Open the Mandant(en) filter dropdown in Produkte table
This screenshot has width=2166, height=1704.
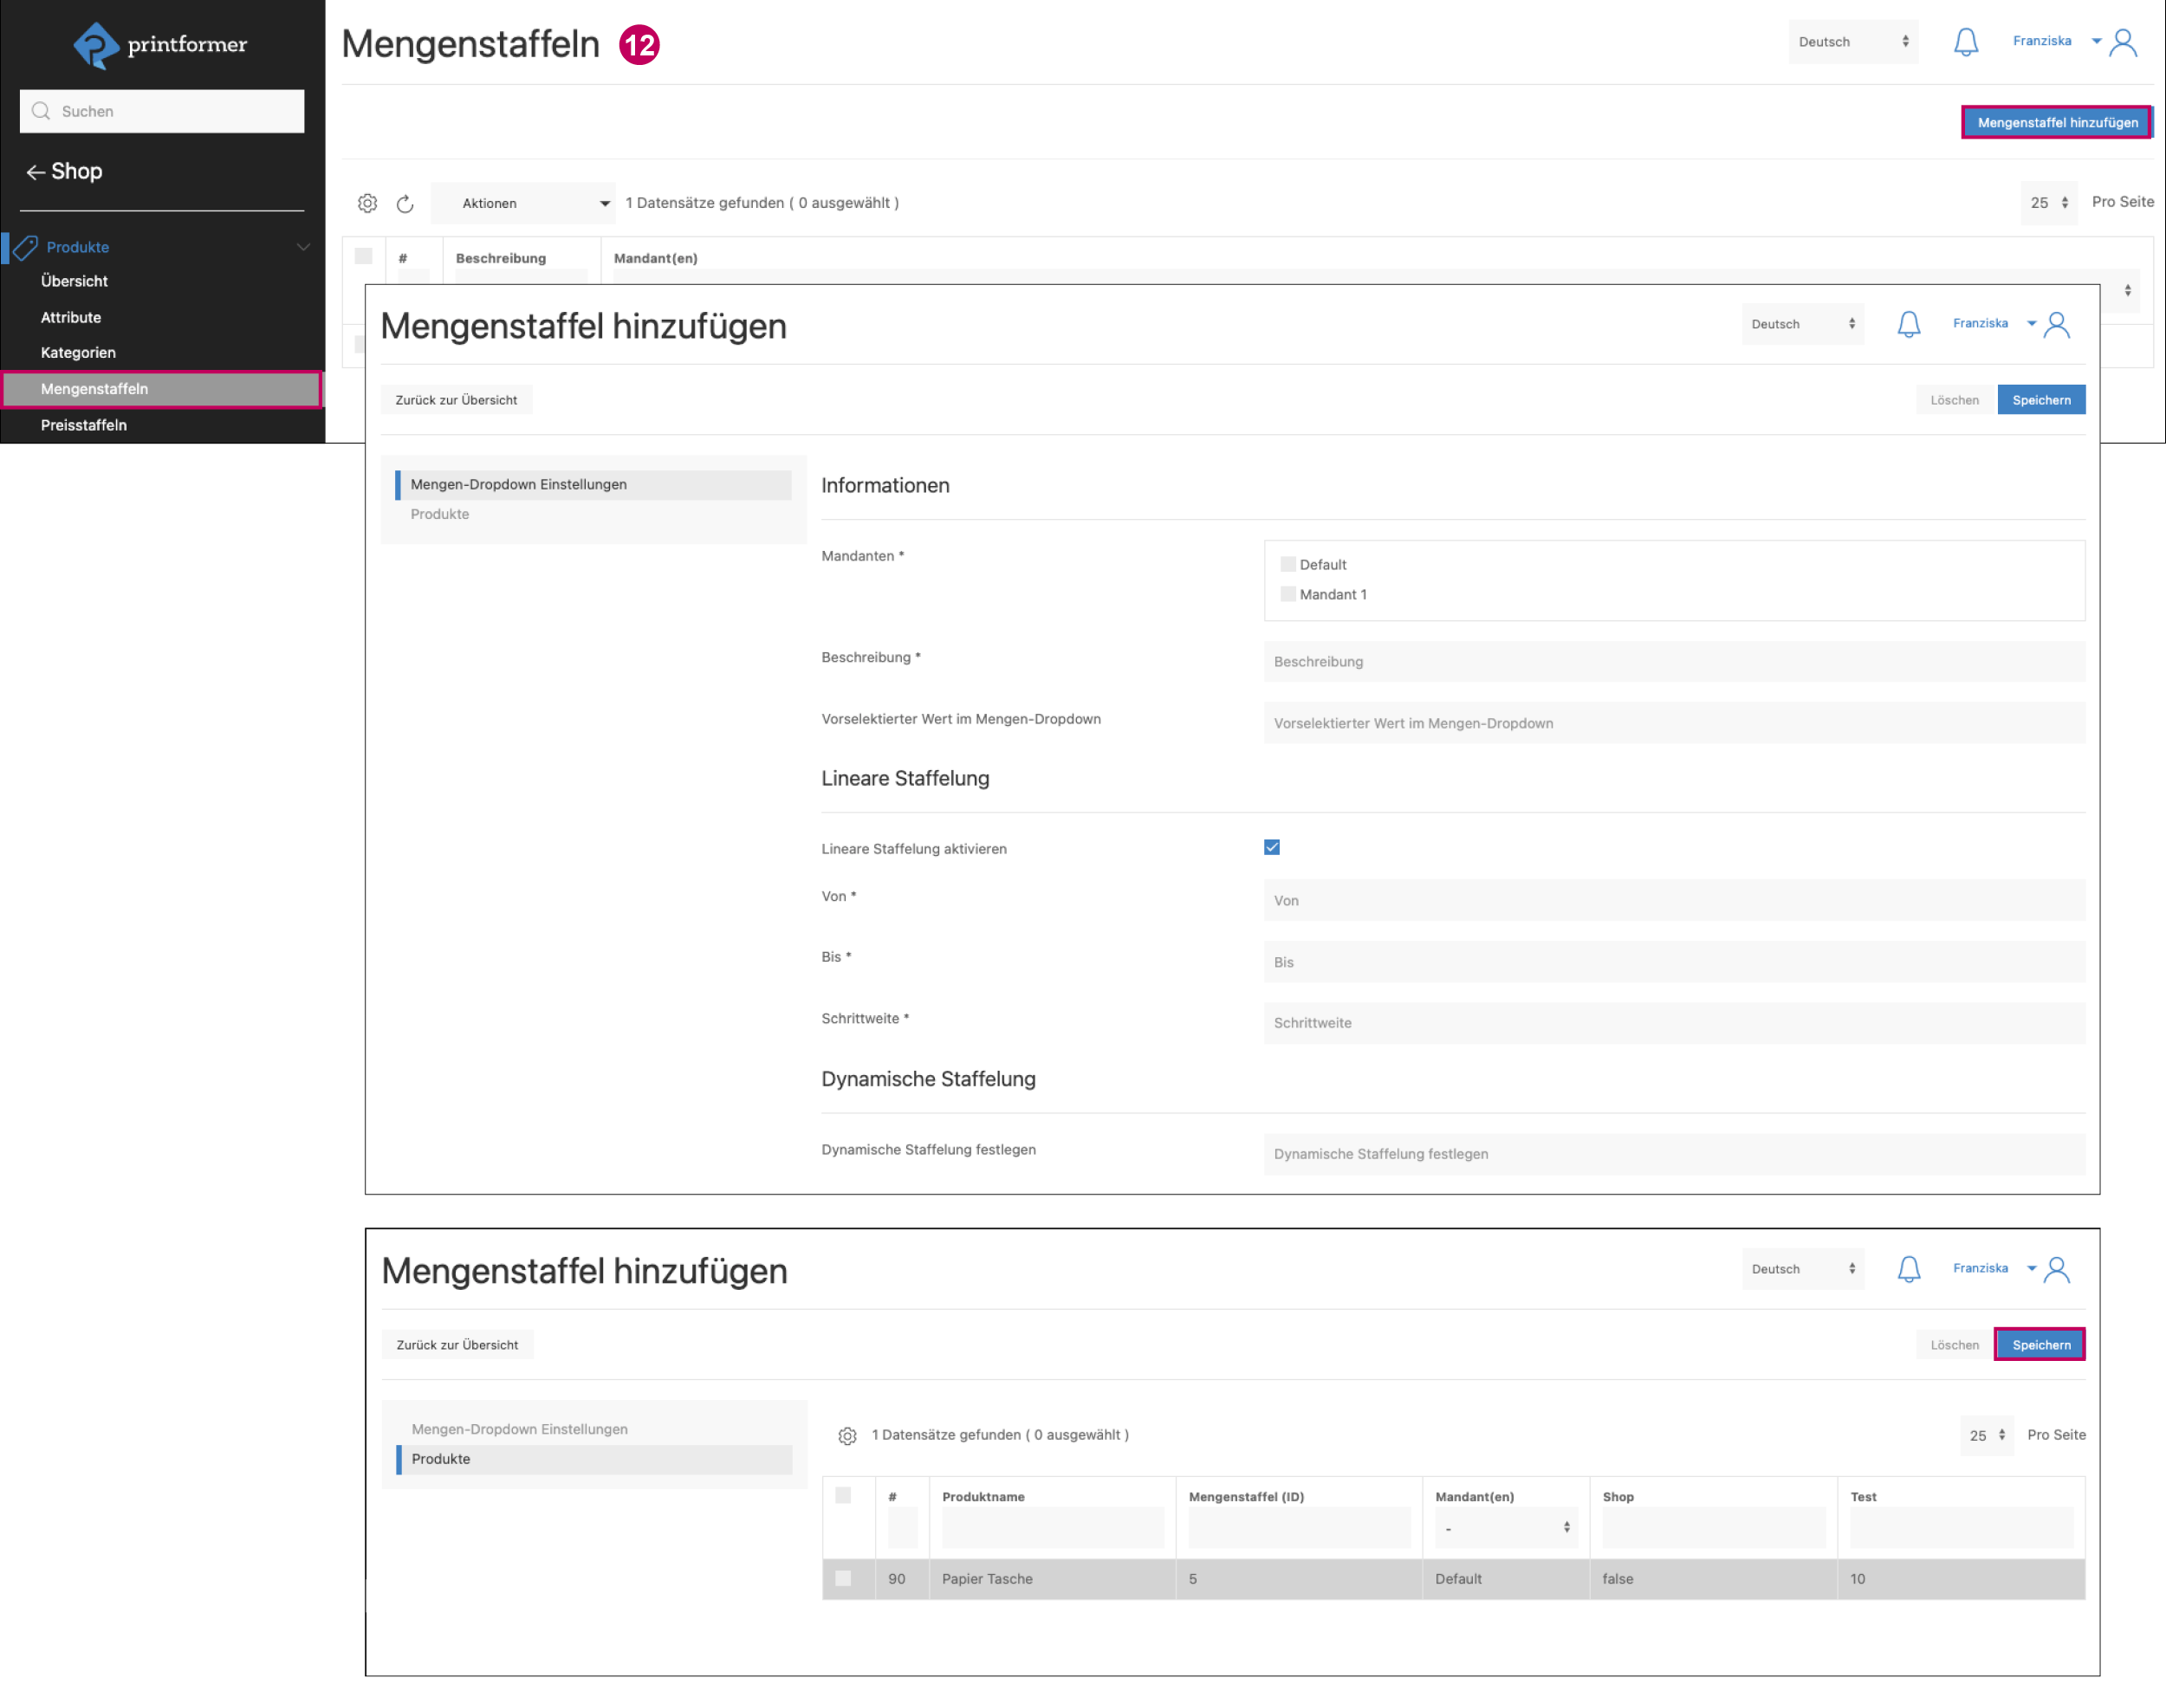point(1505,1527)
